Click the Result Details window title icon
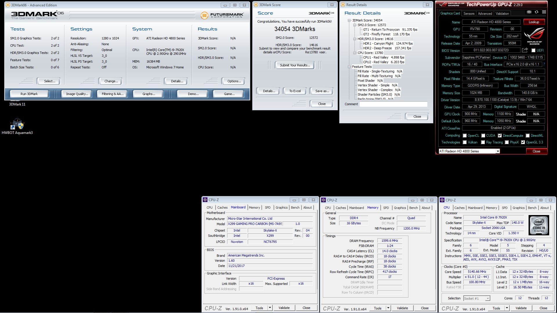 click(x=343, y=5)
